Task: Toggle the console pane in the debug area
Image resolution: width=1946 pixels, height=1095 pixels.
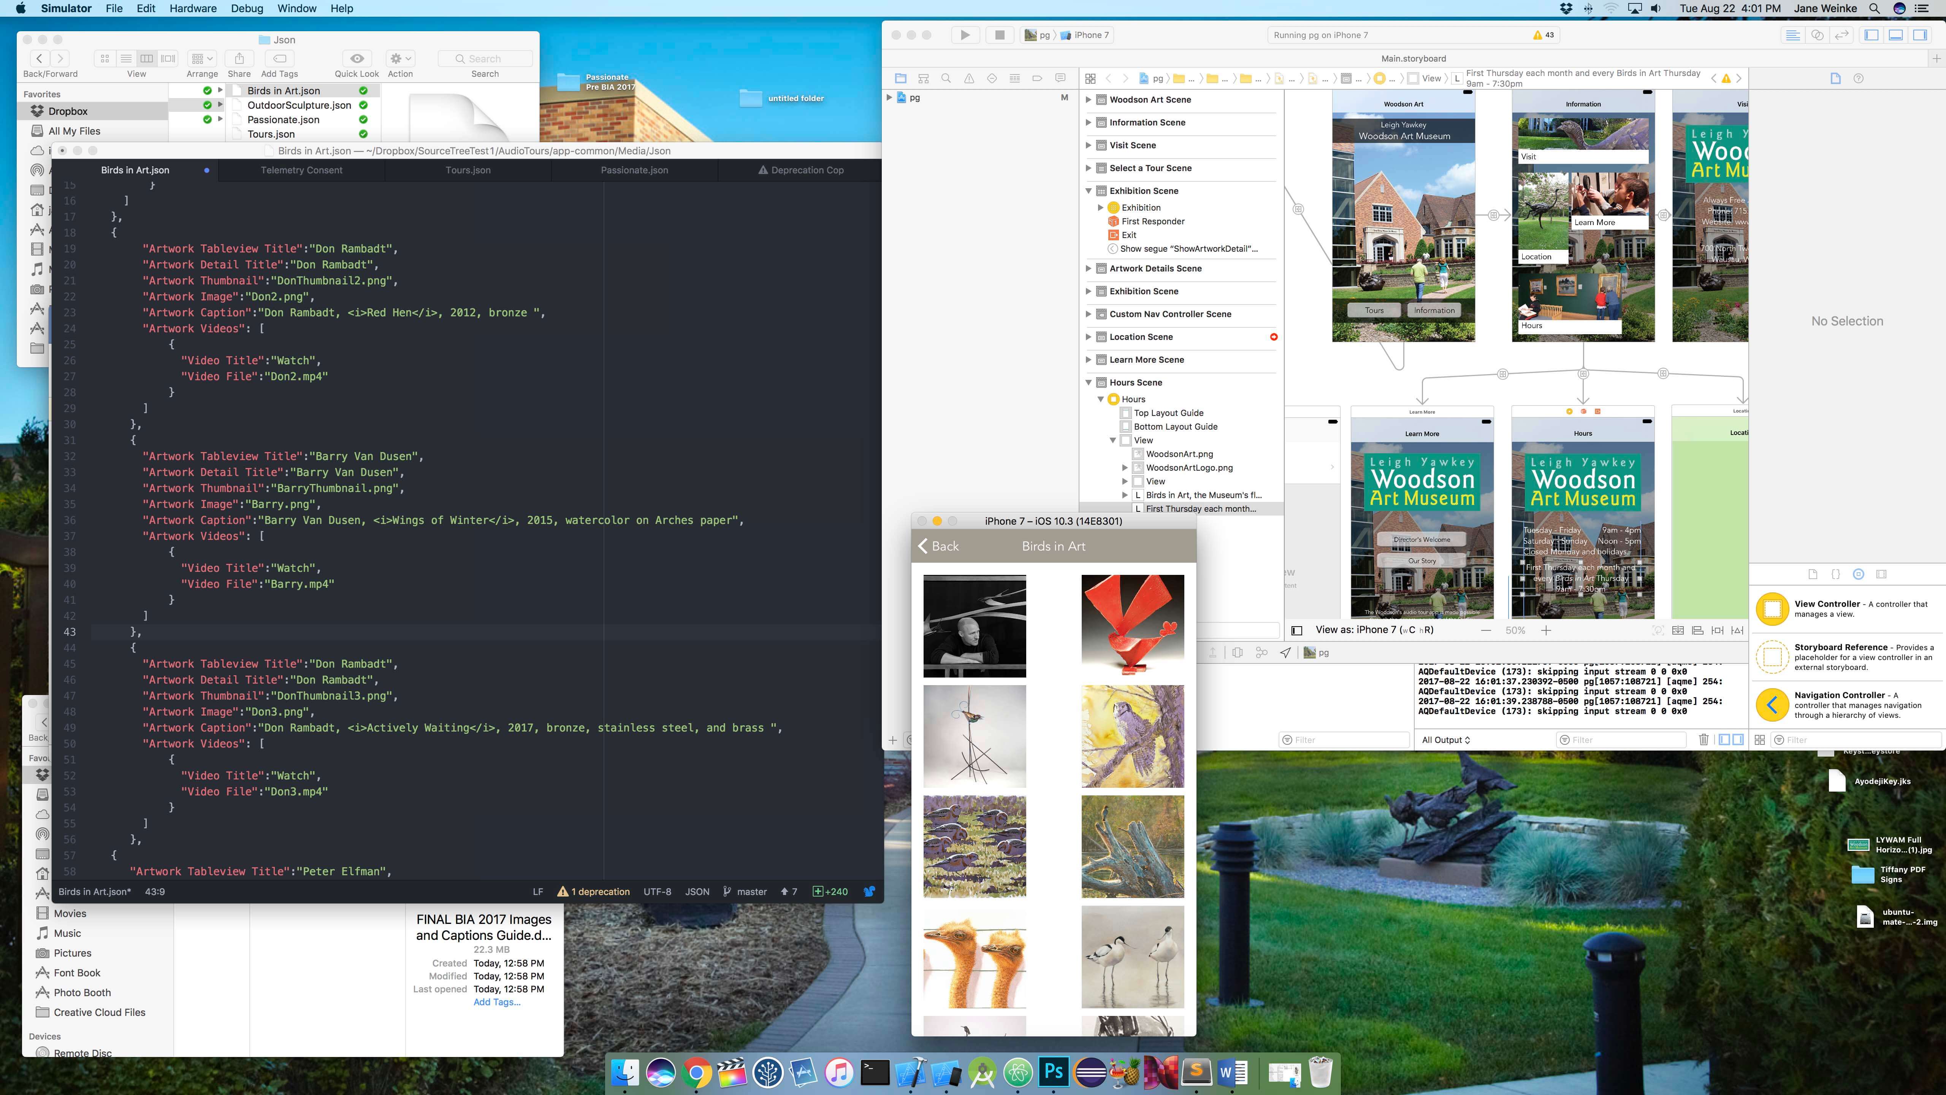Action: 1737,740
